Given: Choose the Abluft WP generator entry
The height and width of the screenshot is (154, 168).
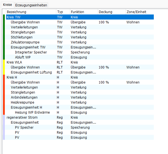Looking at the screenshot, I should [23, 57].
